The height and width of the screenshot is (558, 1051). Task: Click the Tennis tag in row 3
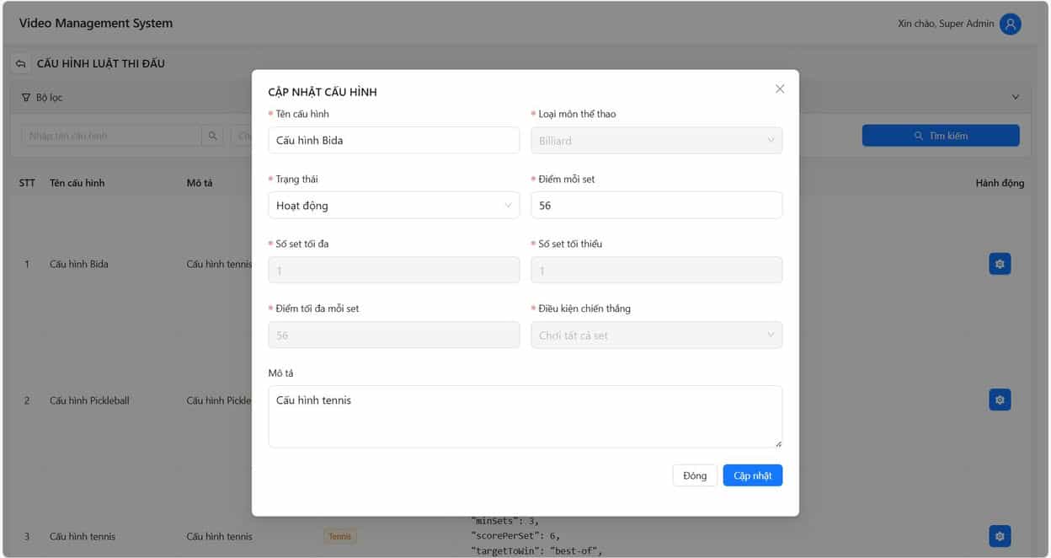[x=340, y=536]
